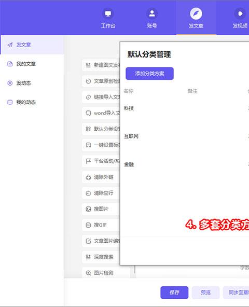
Task: Click the 深度搜索 icon
Action: (x=88, y=257)
